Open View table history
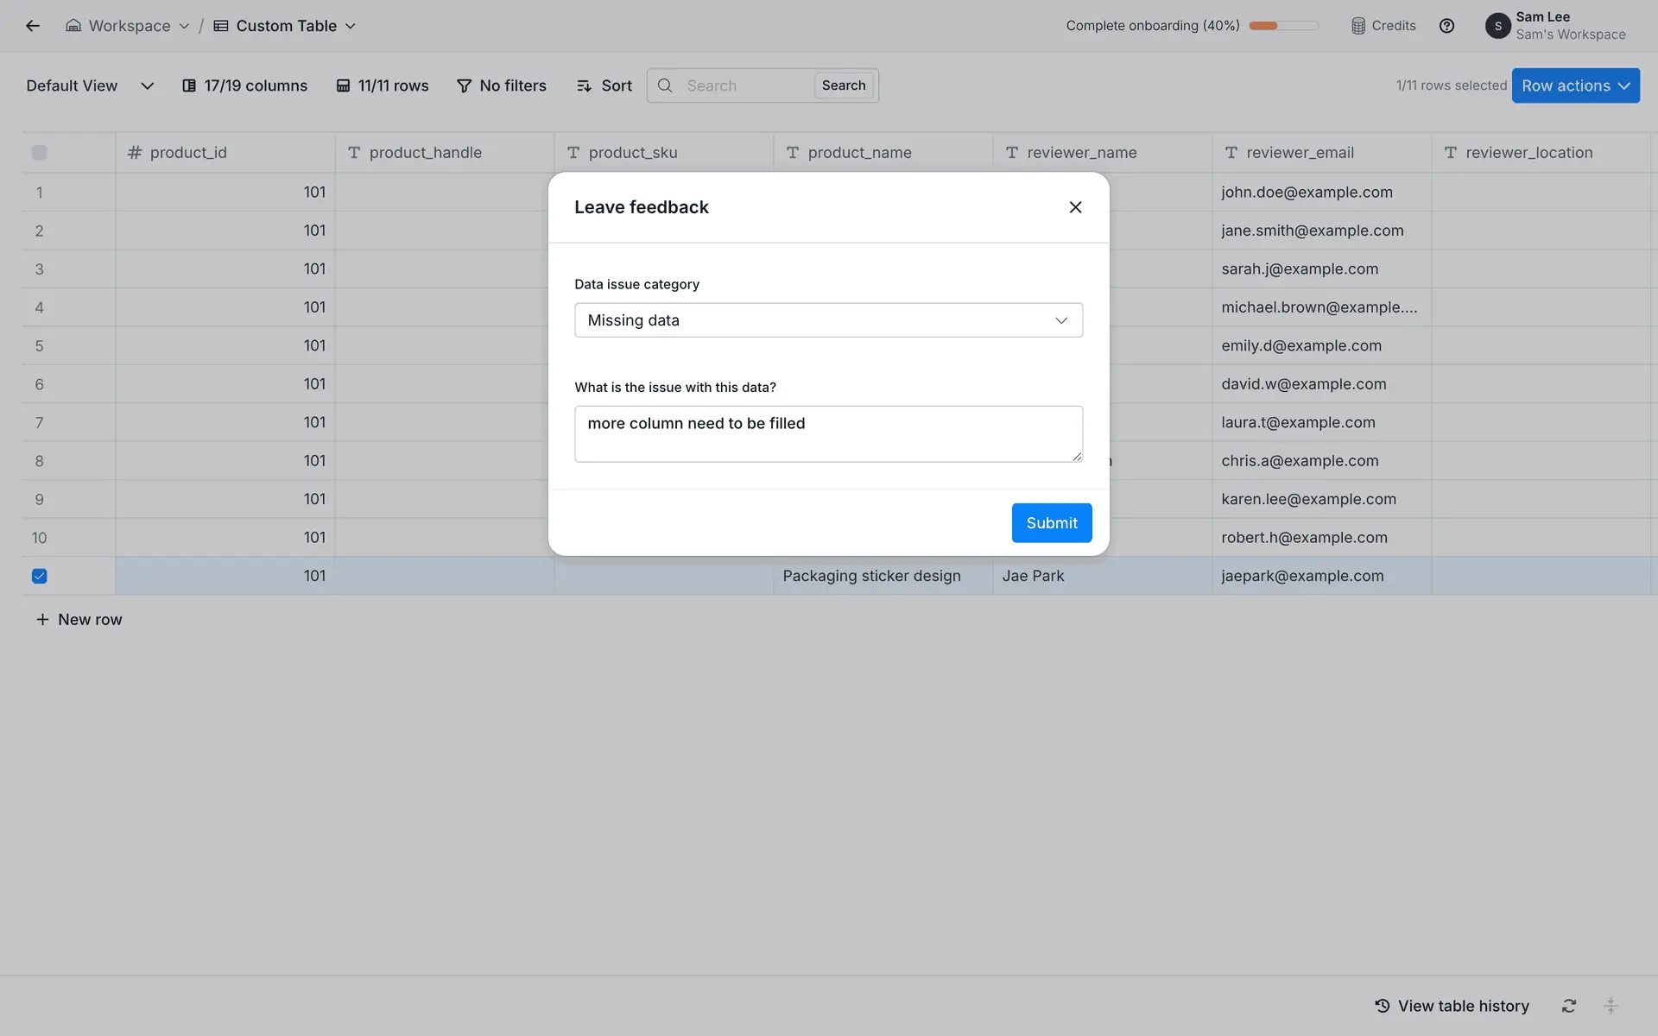1658x1036 pixels. (x=1452, y=1006)
